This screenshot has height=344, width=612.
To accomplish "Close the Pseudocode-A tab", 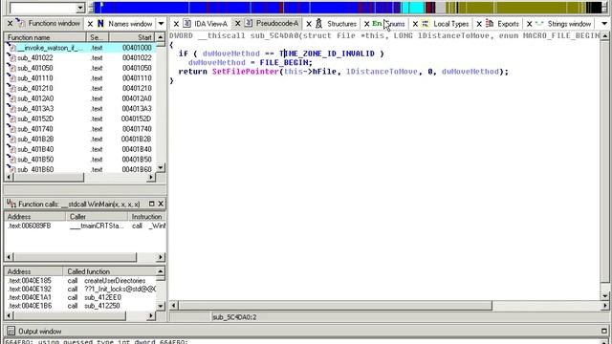I will [237, 24].
